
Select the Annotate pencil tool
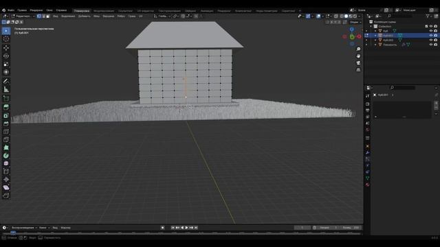click(6, 81)
